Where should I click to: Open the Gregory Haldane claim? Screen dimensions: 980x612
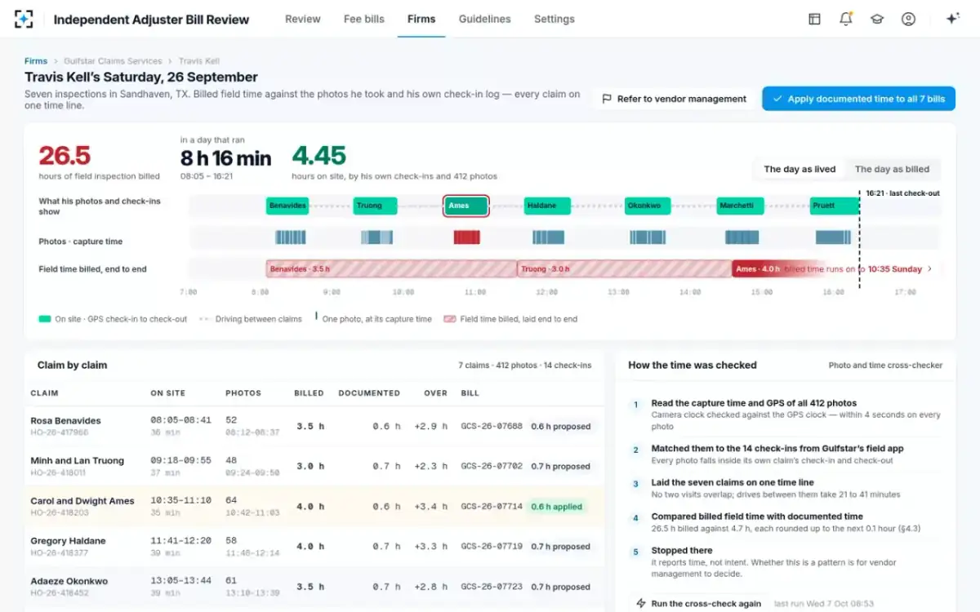pos(314,547)
